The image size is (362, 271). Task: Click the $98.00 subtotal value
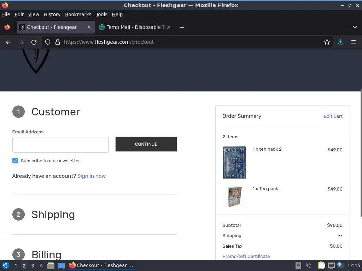335,225
